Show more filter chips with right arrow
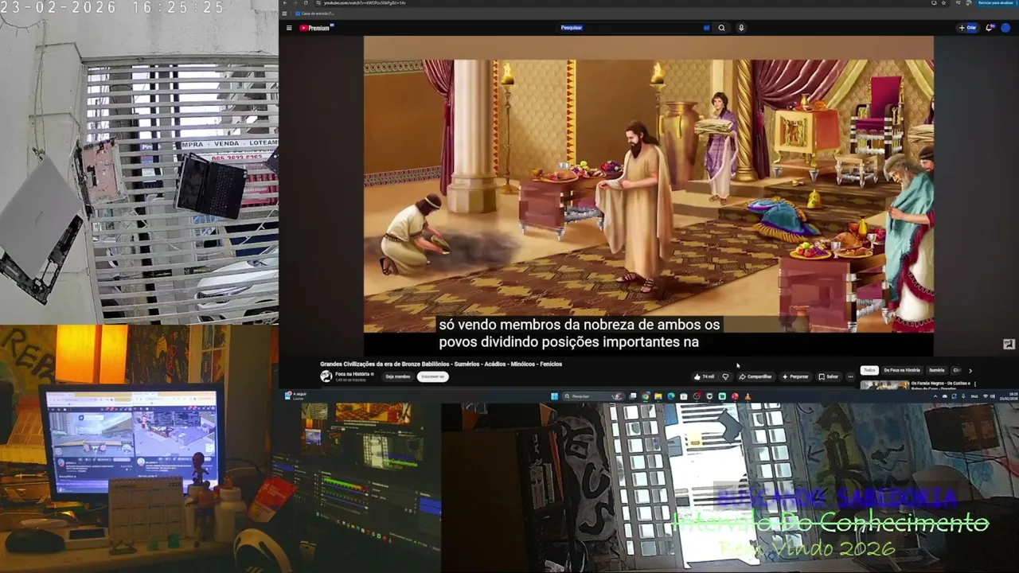Image resolution: width=1019 pixels, height=573 pixels. [x=970, y=370]
